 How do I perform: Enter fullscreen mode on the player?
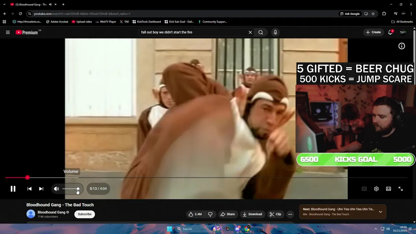click(x=401, y=189)
